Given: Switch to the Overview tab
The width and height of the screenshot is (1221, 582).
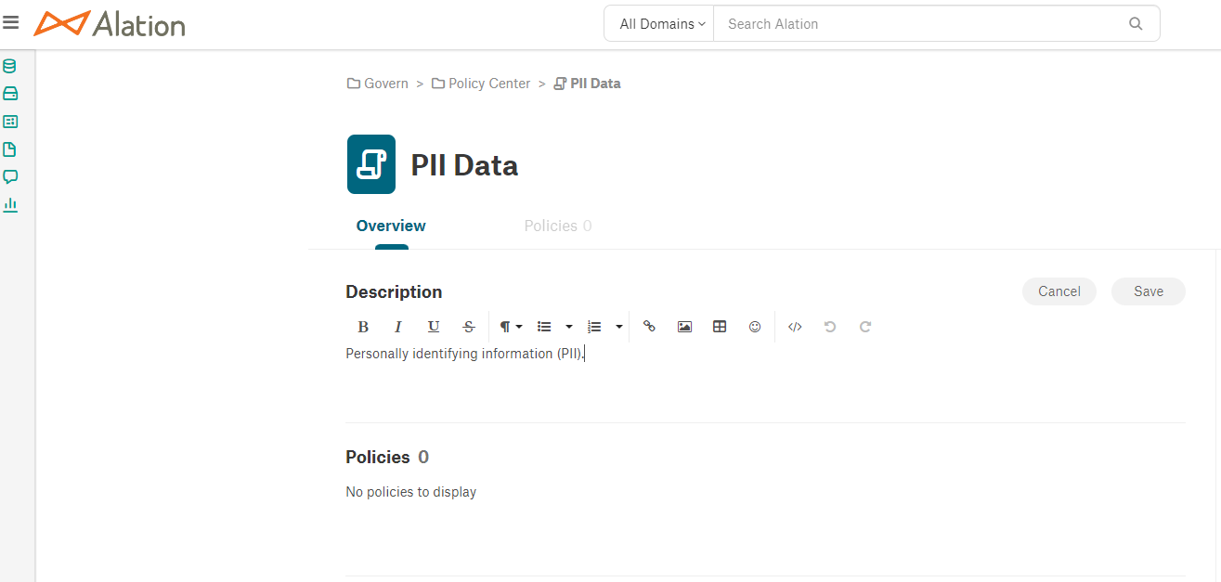Looking at the screenshot, I should (391, 226).
